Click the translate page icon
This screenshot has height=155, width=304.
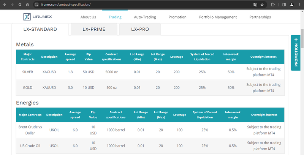(x=255, y=5)
